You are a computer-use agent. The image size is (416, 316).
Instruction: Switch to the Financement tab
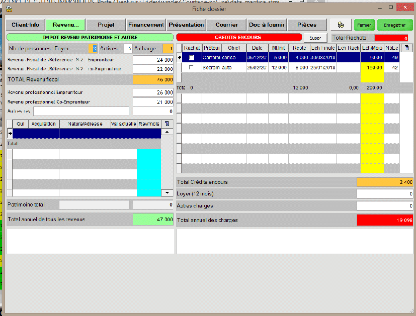146,25
